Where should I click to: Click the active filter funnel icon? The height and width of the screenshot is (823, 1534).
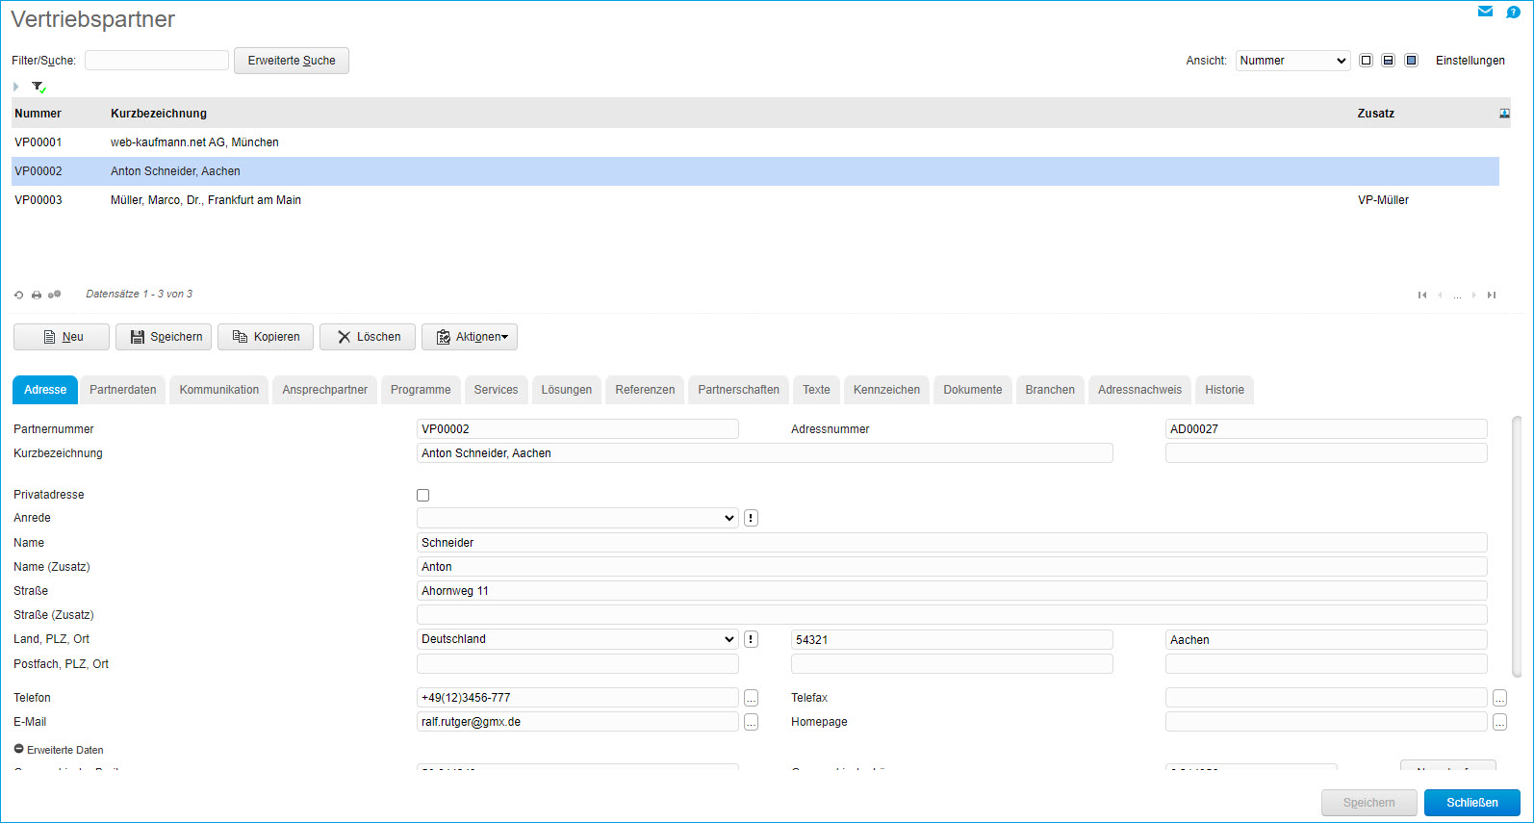click(38, 87)
